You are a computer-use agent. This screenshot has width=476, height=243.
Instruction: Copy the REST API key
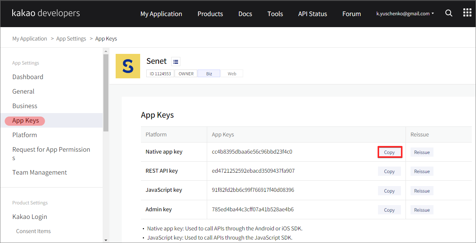pyautogui.click(x=389, y=171)
